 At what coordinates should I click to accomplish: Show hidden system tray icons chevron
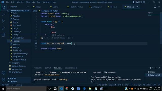pyautogui.click(x=129, y=89)
